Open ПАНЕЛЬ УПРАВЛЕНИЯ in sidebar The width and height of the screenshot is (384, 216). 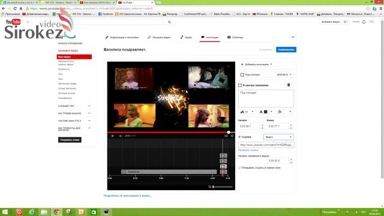point(70,43)
